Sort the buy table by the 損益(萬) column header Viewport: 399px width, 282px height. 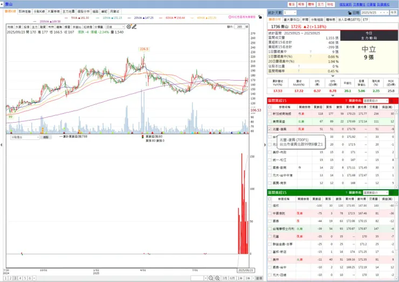[x=387, y=107]
